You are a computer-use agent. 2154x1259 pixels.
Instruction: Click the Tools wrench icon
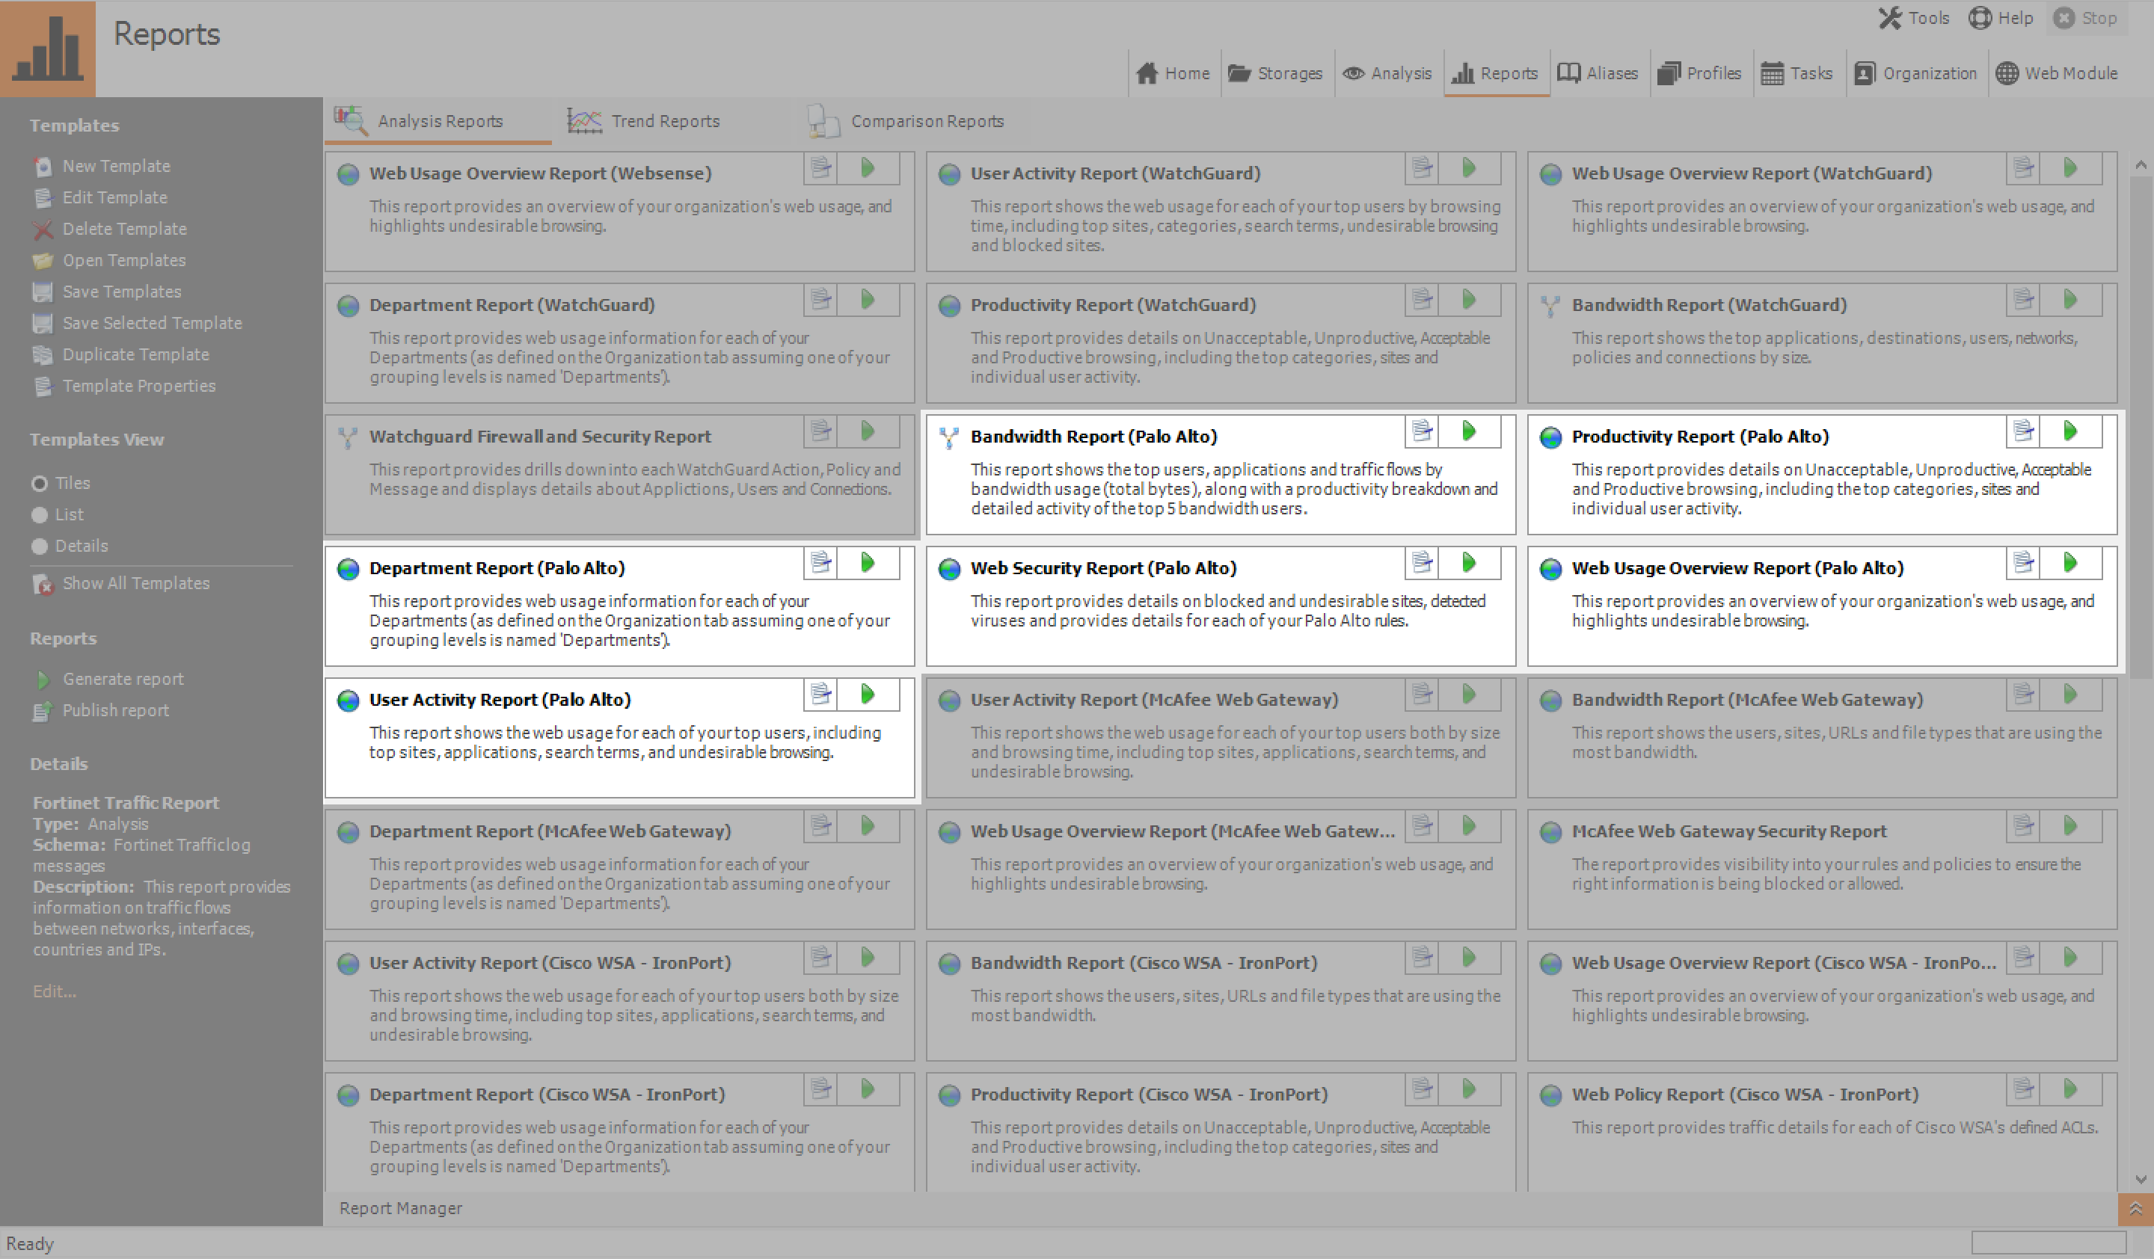pyautogui.click(x=1890, y=18)
